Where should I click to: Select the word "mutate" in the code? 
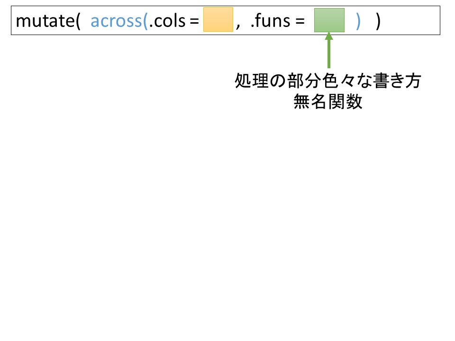click(x=45, y=21)
